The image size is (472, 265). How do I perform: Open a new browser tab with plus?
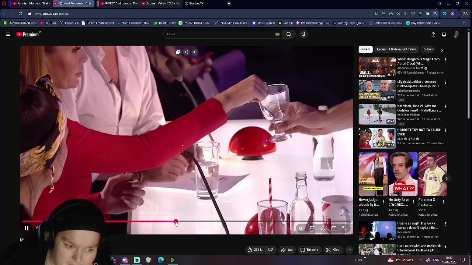(229, 3)
